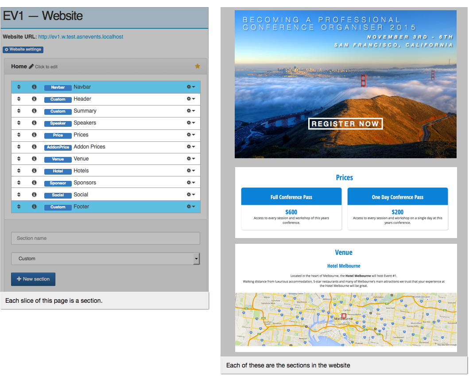469x379 pixels.
Task: Click the gold star icon on Home
Action: 198,66
